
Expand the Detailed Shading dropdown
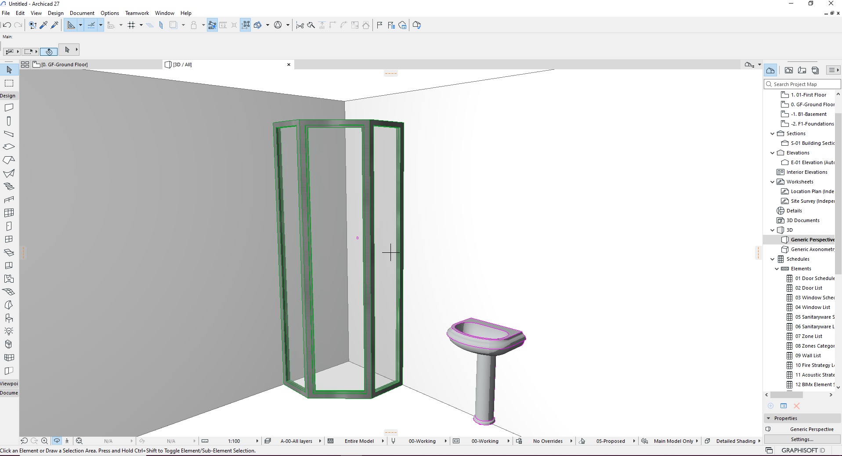coord(736,441)
